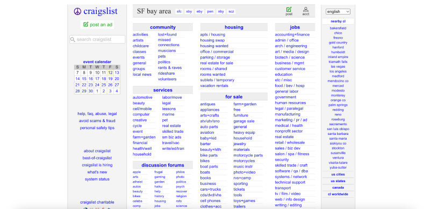430x209 pixels.
Task: Open the 'antiques' for sale category
Action: coord(207,104)
